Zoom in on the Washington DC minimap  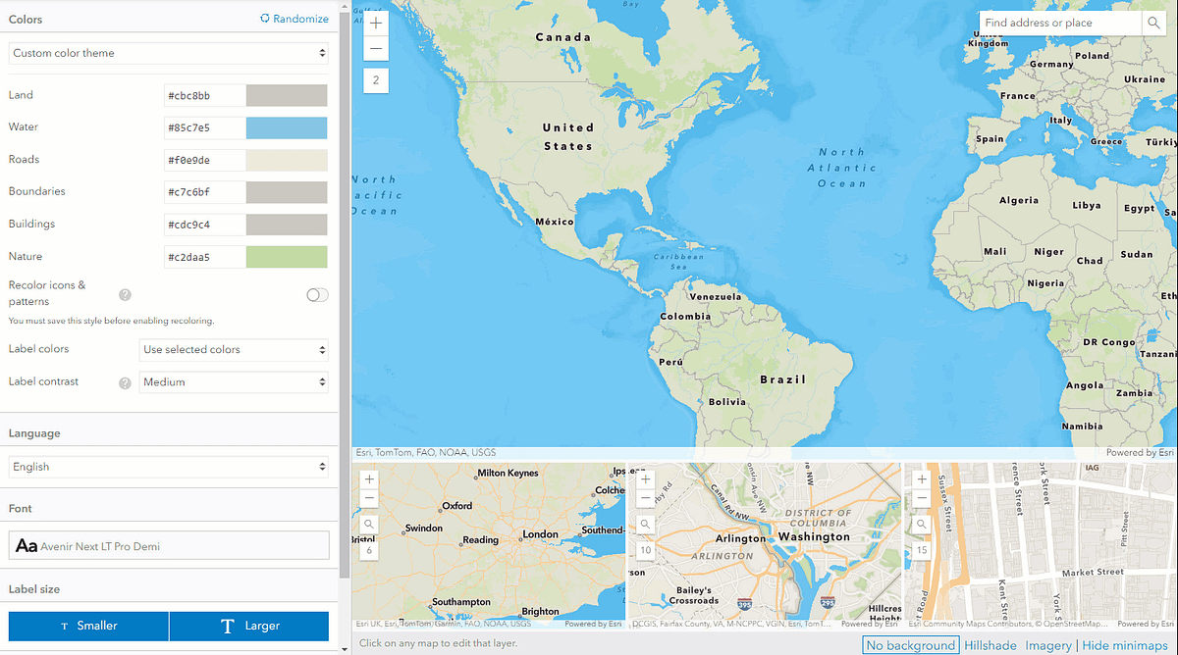(645, 479)
